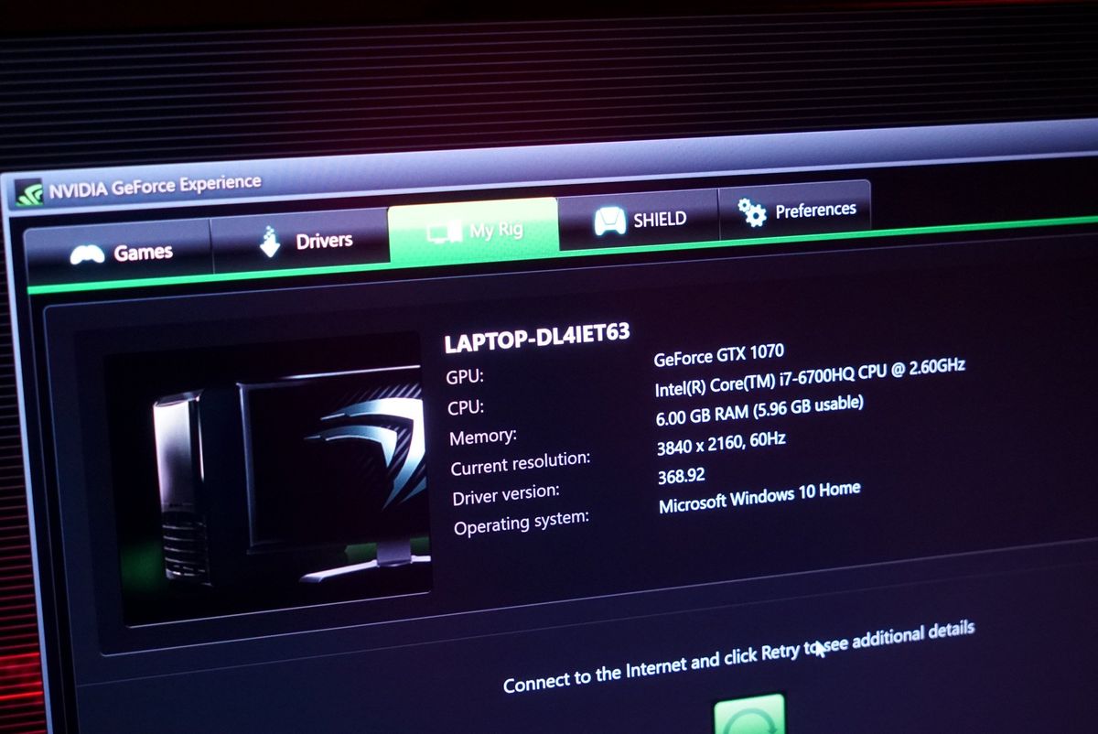The width and height of the screenshot is (1098, 734).
Task: Click the Memory: label
Action: pos(483,437)
